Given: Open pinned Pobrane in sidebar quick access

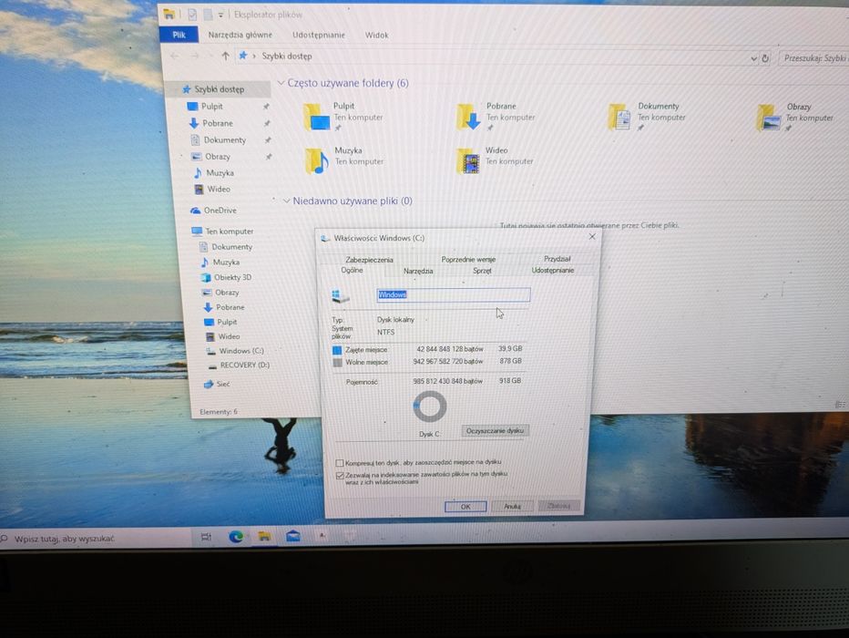Looking at the screenshot, I should [217, 123].
